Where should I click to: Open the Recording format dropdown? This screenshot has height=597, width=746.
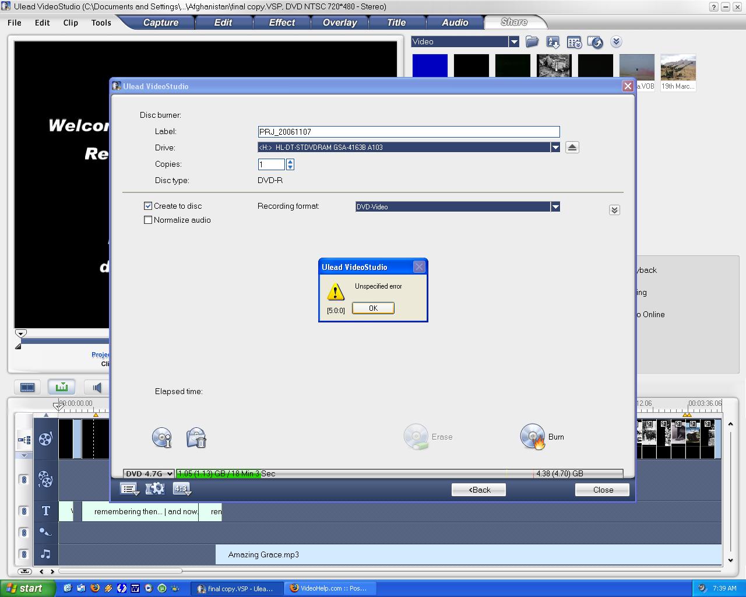pyautogui.click(x=555, y=206)
